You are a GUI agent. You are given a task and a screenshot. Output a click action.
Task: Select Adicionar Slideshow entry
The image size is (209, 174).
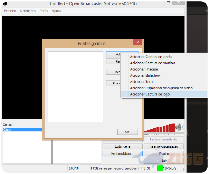tap(164, 75)
